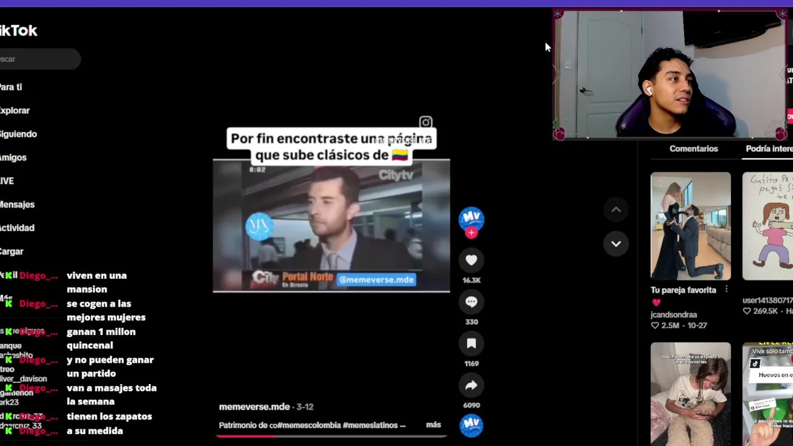Like the video with the heart icon
The image size is (793, 446).
click(x=471, y=260)
